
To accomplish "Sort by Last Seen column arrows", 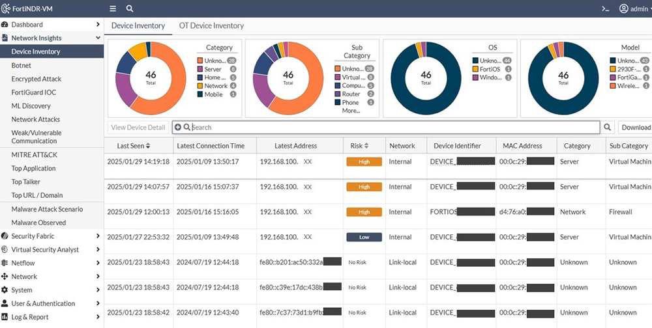I will pyautogui.click(x=148, y=146).
